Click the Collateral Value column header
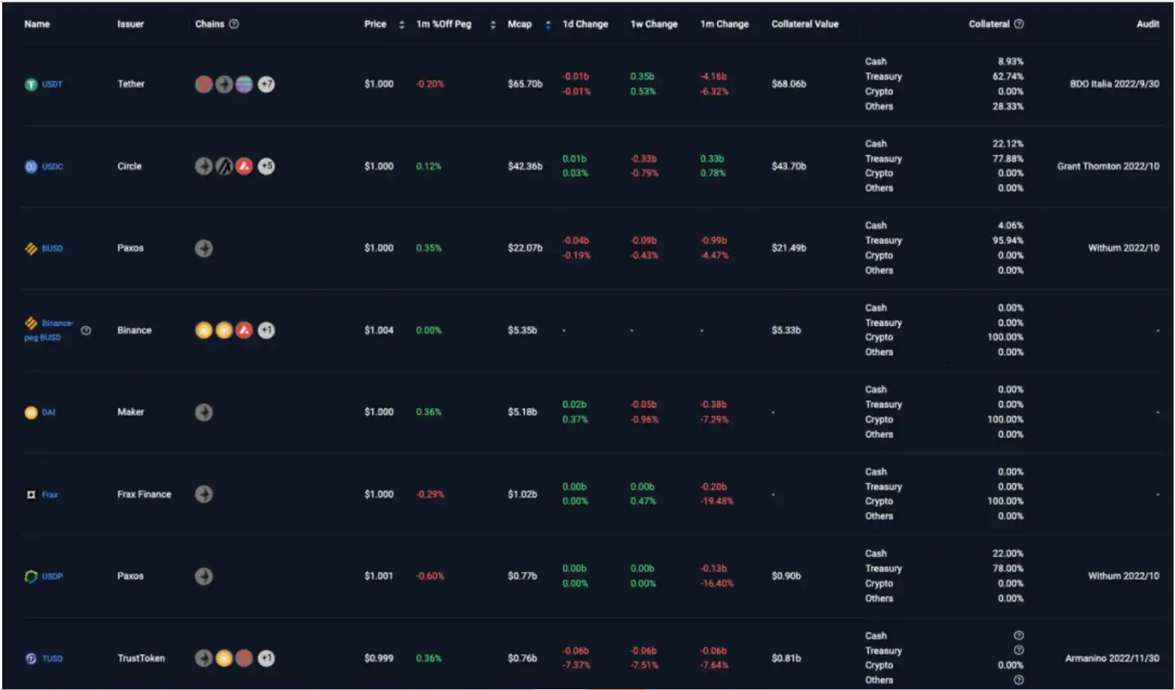The width and height of the screenshot is (1175, 690). tap(804, 24)
